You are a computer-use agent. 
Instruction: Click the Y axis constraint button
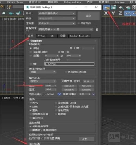pyautogui.click(x=113, y=13)
